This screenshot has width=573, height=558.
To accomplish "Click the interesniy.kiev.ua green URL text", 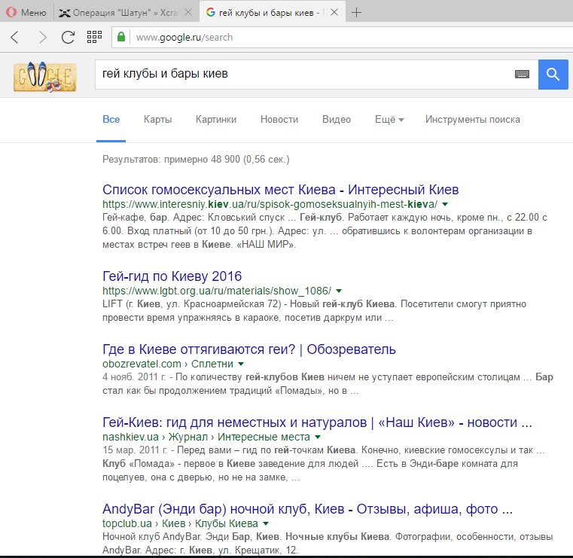I will pyautogui.click(x=270, y=204).
